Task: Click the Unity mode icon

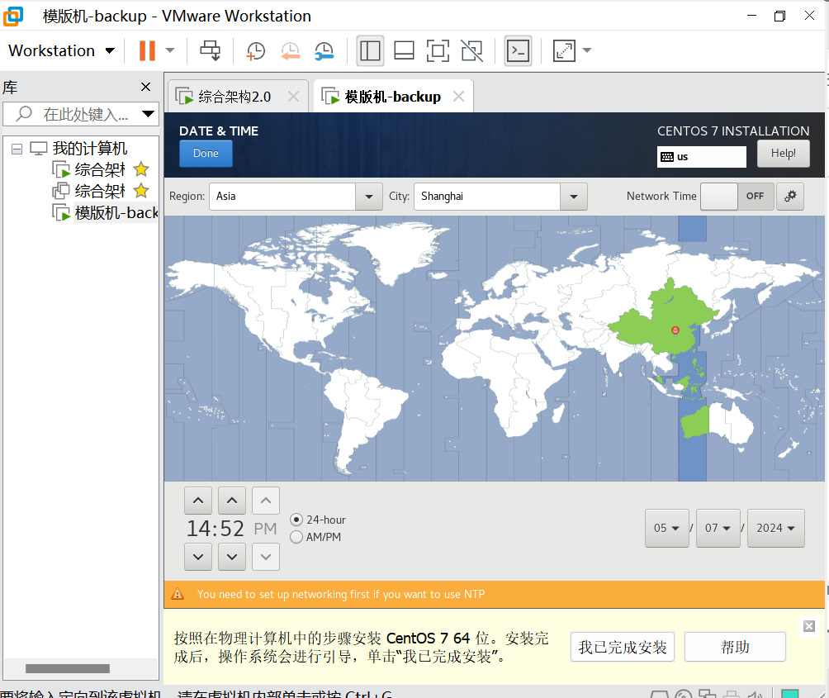Action: pos(471,50)
